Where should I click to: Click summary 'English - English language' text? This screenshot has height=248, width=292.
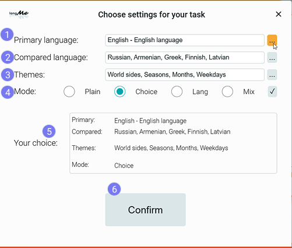click(150, 121)
